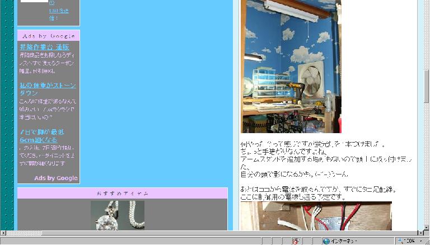Viewport: 430px width, 245px height.
Task: Open the zoom level dropdown arrow
Action: 421,241
